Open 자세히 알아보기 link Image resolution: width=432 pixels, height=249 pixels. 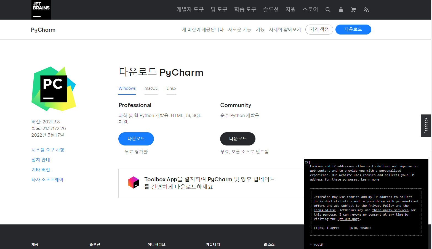click(285, 30)
